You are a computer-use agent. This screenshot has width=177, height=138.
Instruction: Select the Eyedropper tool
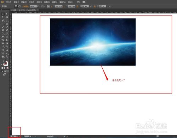(x=3, y=47)
